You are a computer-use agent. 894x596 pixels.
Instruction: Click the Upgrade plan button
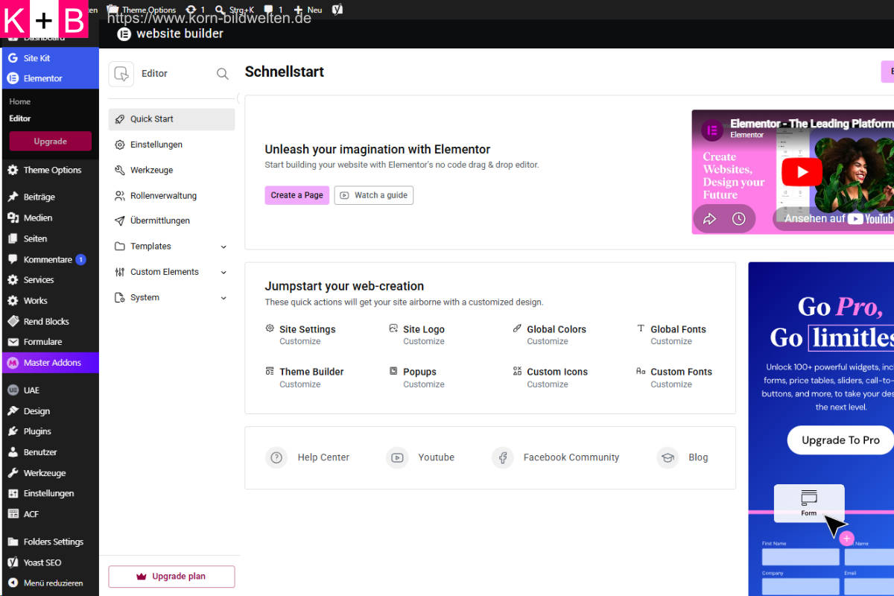pyautogui.click(x=171, y=577)
